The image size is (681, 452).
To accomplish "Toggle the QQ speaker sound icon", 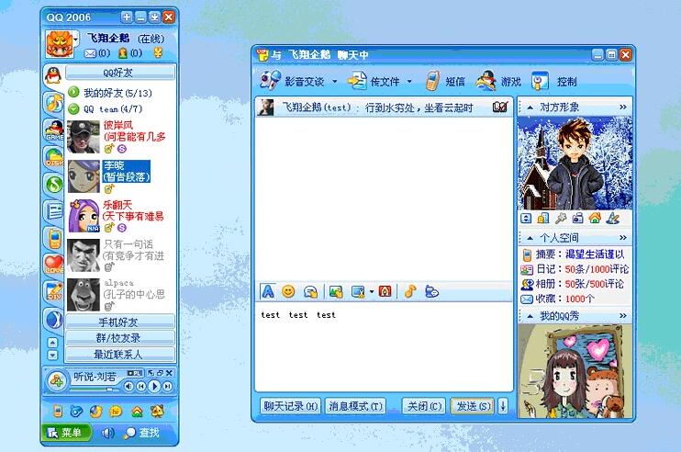I will 107,433.
